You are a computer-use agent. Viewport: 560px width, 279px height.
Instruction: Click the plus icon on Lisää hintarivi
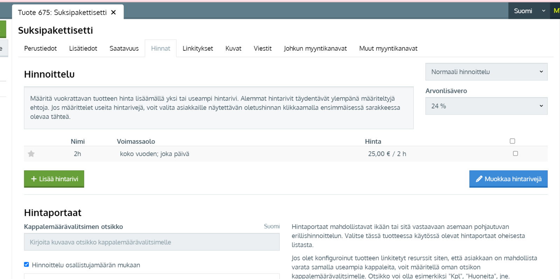click(34, 179)
